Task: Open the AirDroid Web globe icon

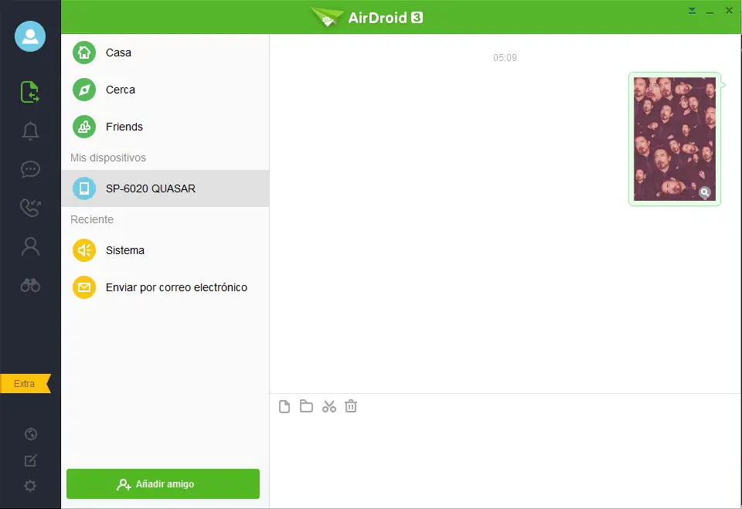Action: click(x=31, y=434)
